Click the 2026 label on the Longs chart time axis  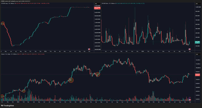(45, 51)
